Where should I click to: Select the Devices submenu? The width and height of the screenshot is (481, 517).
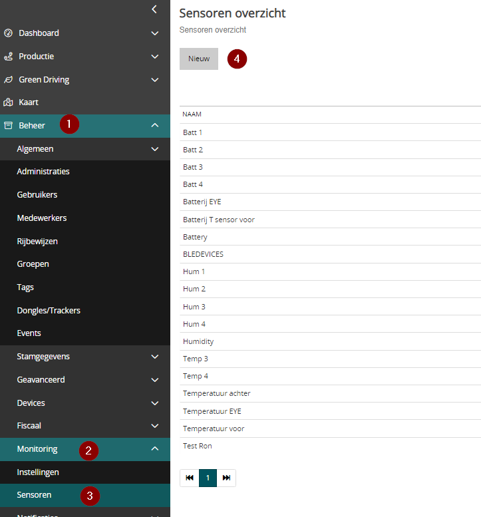pyautogui.click(x=85, y=403)
